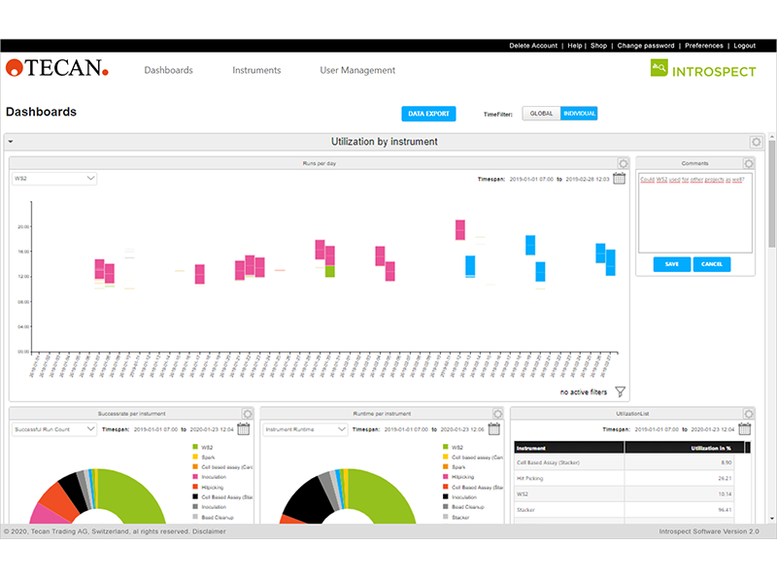777x578 pixels.
Task: Open settings gear for Utilization by instrument
Action: pos(756,142)
